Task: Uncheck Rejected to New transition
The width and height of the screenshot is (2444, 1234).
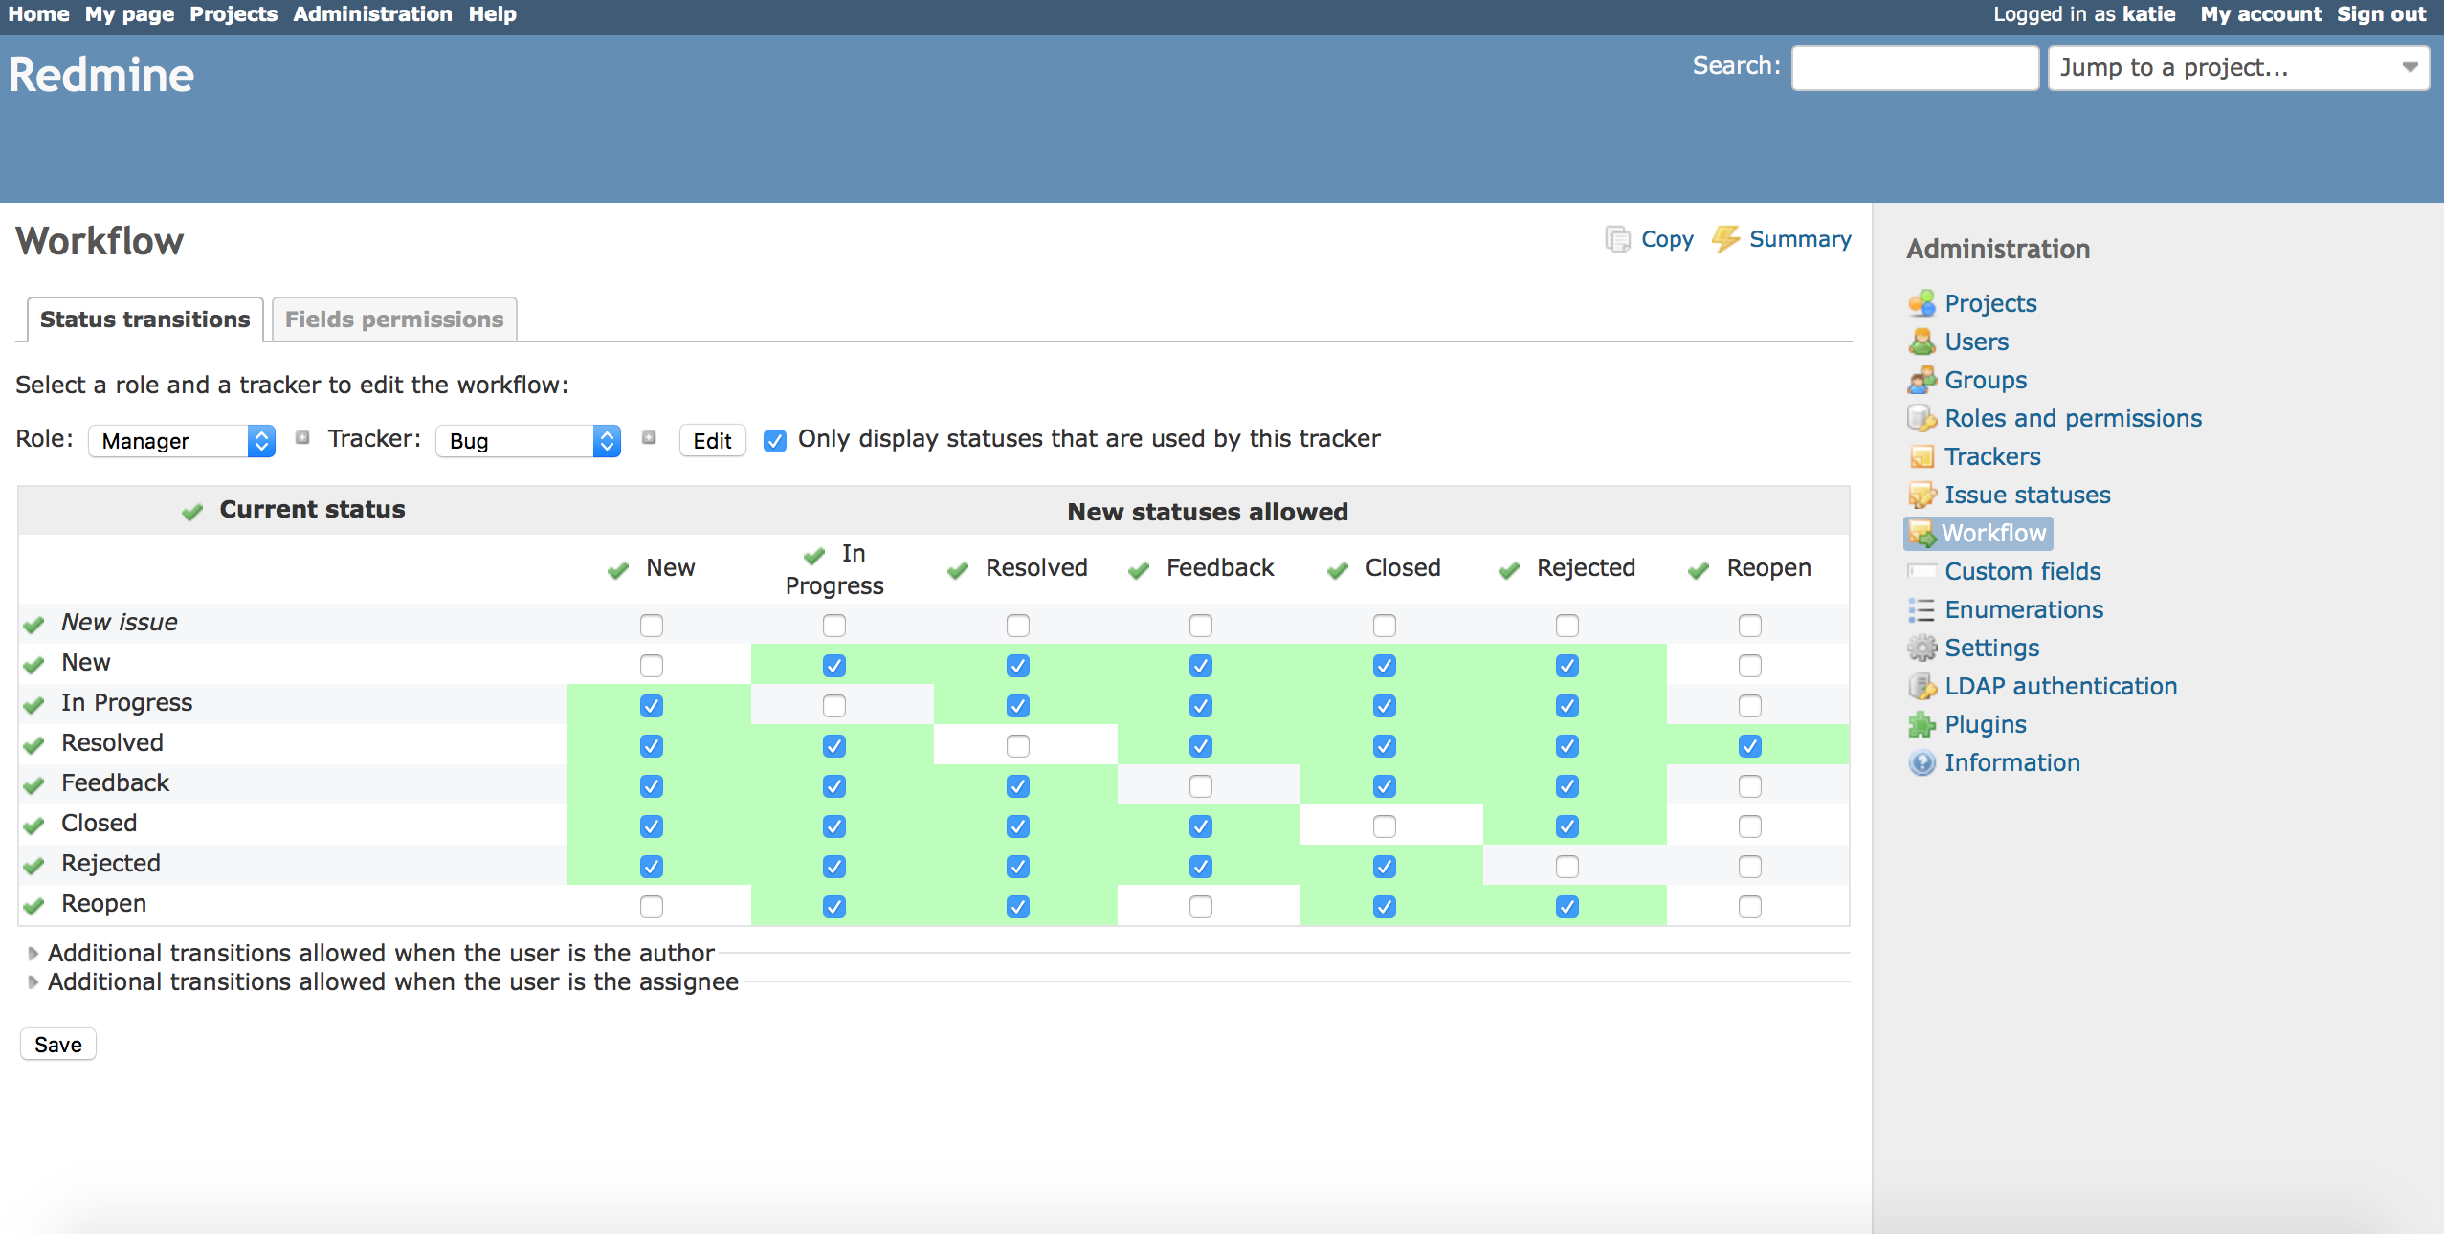Action: click(x=652, y=867)
